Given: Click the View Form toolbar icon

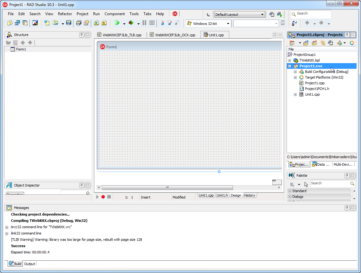Looking at the screenshot, I should [17, 23].
